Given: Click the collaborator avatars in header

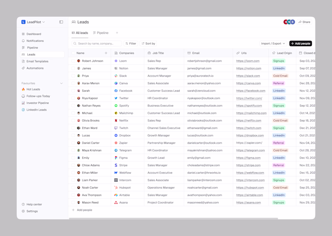Looking at the screenshot, I should [289, 22].
